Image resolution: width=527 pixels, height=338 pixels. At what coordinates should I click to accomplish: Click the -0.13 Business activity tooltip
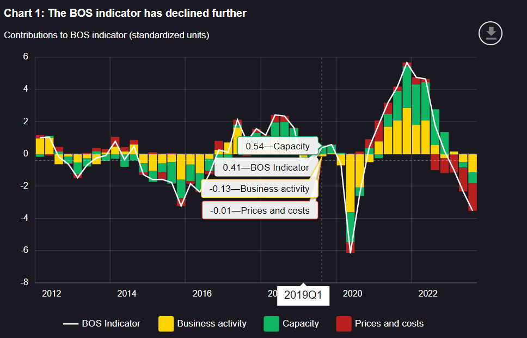(x=259, y=189)
